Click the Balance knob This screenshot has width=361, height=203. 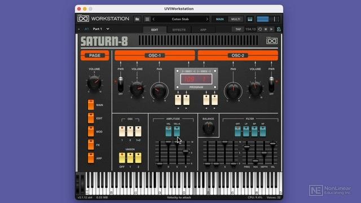pyautogui.click(x=208, y=128)
